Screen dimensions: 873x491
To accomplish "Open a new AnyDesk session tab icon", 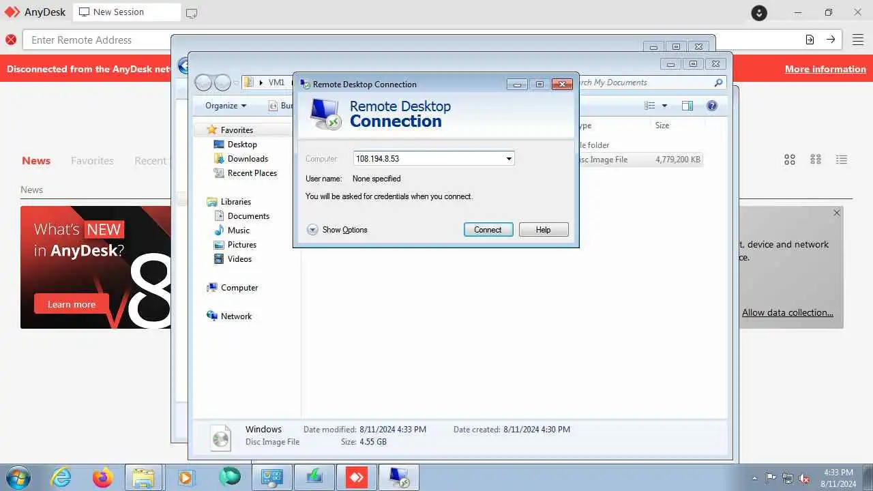I will [192, 13].
